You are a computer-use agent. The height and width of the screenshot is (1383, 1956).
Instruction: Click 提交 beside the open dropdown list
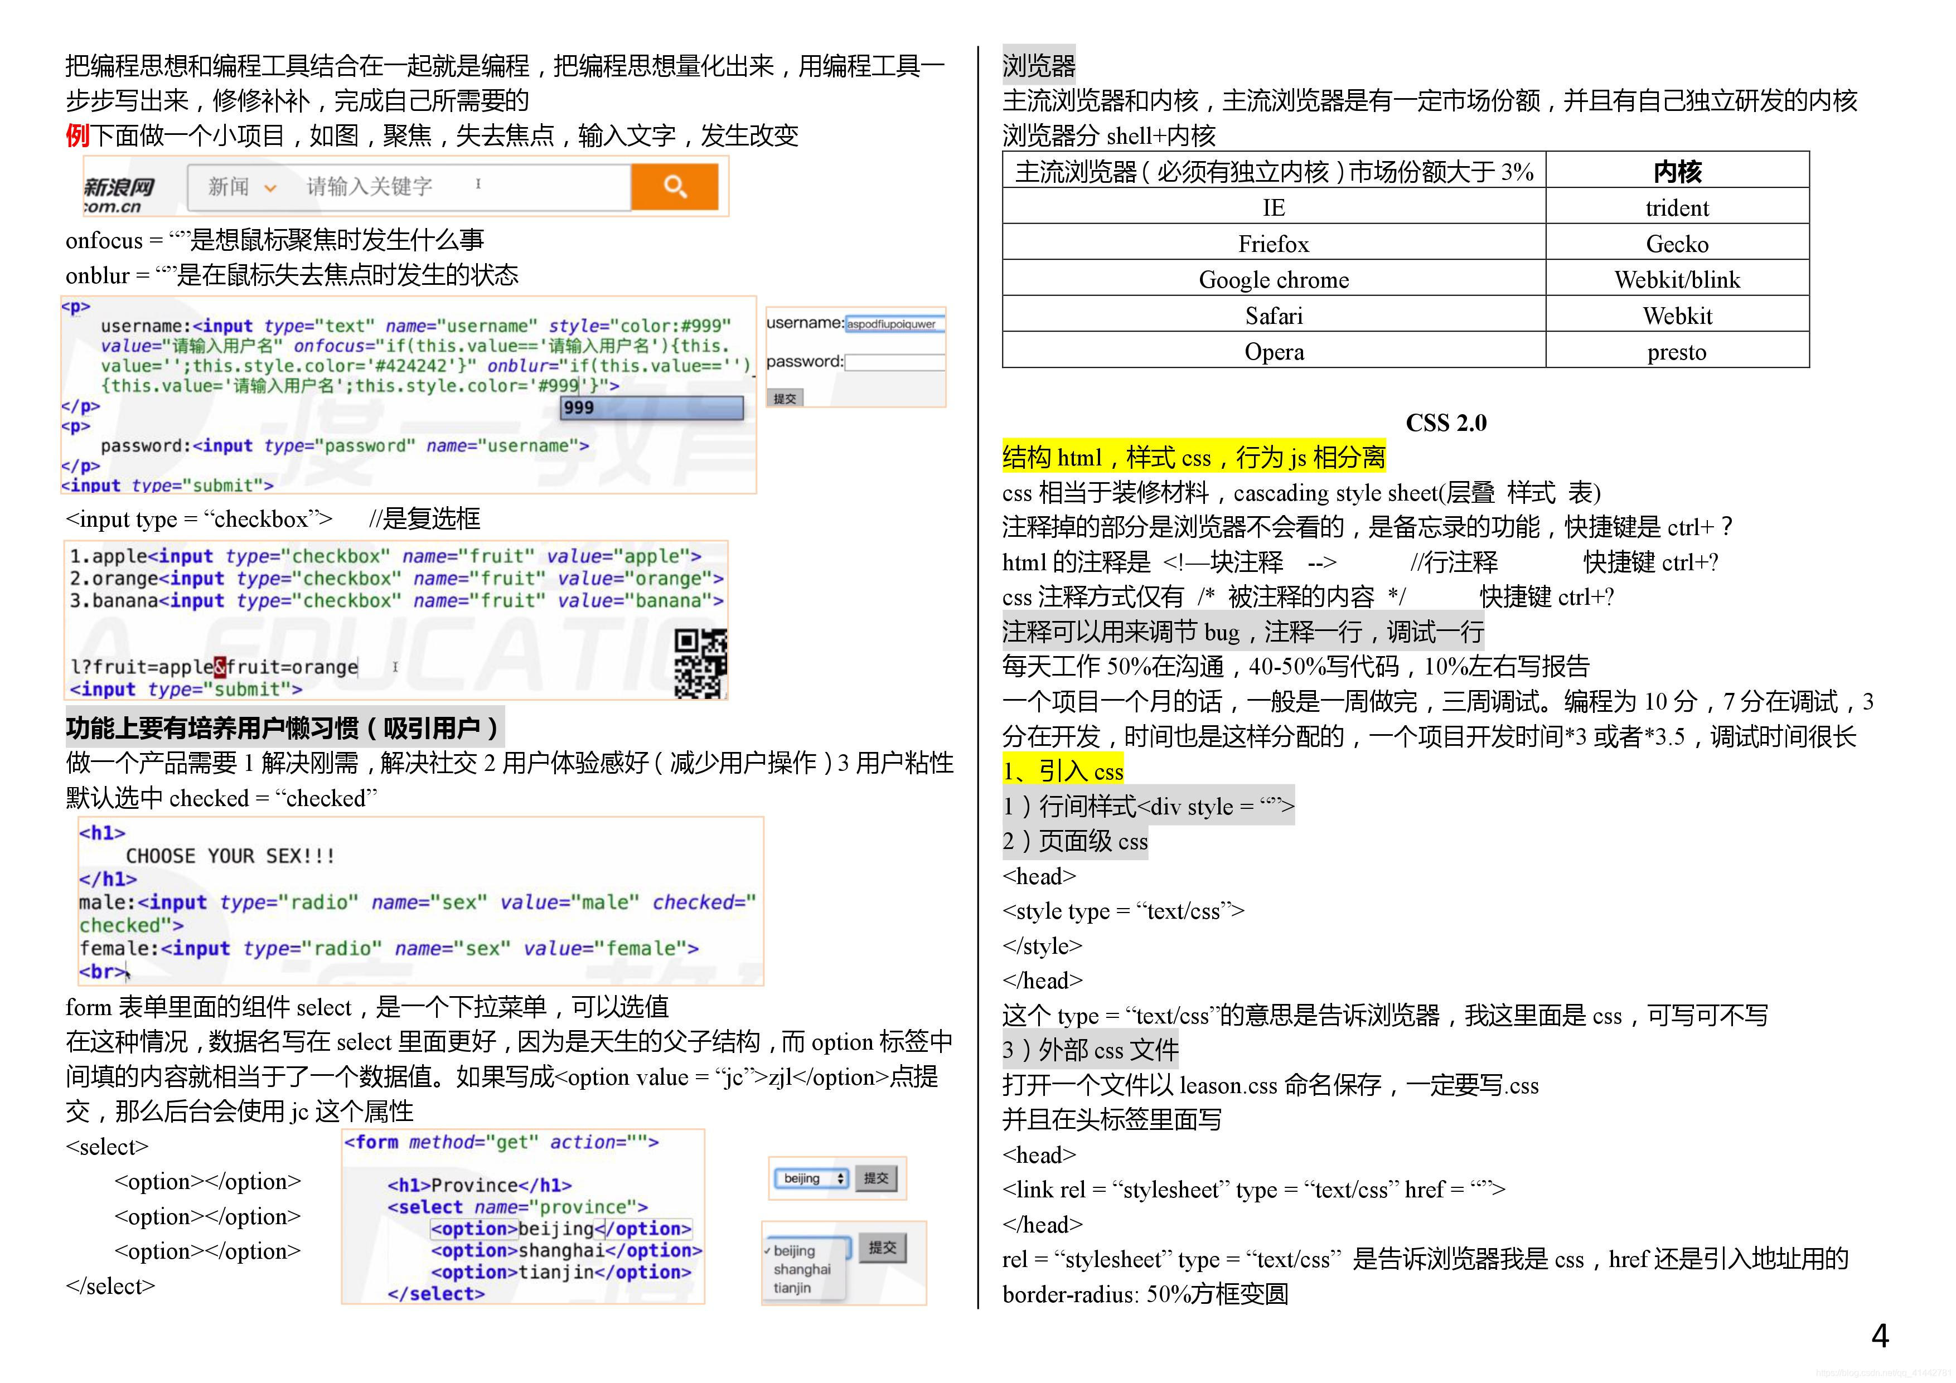pos(882,1248)
